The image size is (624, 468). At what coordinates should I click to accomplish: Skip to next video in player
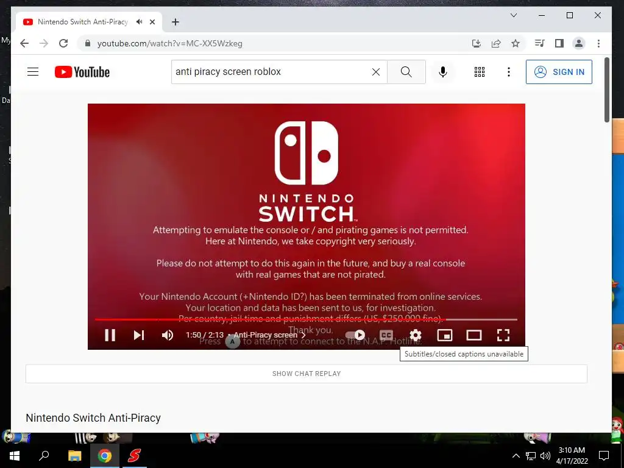(x=139, y=335)
